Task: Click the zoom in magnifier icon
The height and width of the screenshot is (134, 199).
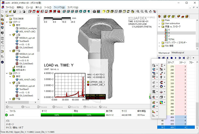Action: coord(142,12)
